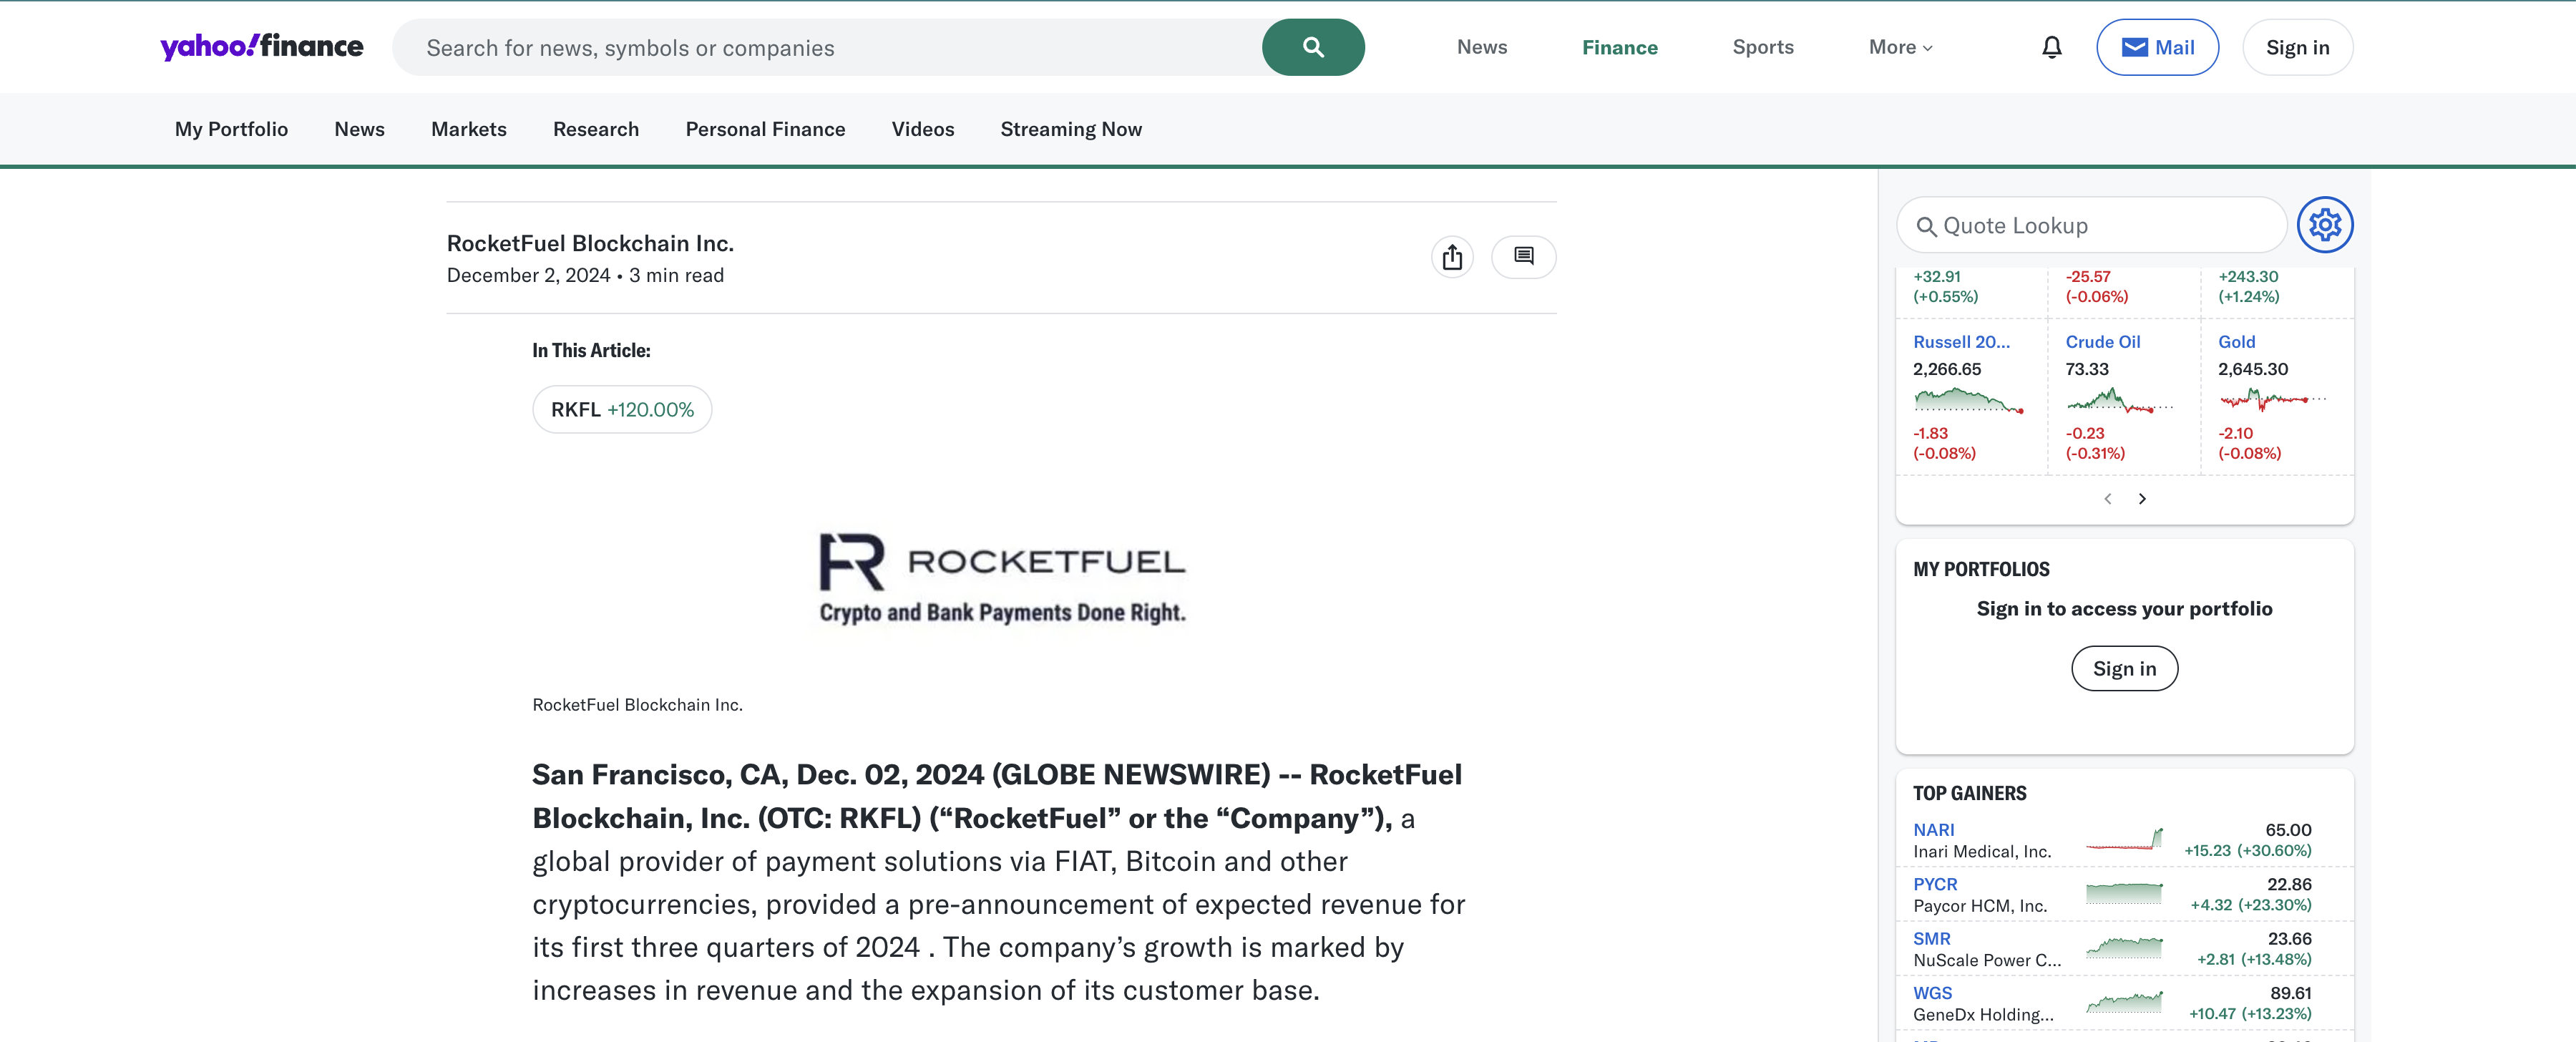Viewport: 2576px width, 1042px height.
Task: Go to previous market summary page
Action: [x=2108, y=498]
